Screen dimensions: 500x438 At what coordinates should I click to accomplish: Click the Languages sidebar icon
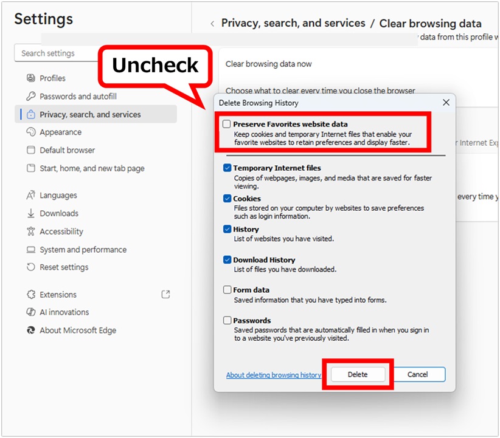(31, 196)
